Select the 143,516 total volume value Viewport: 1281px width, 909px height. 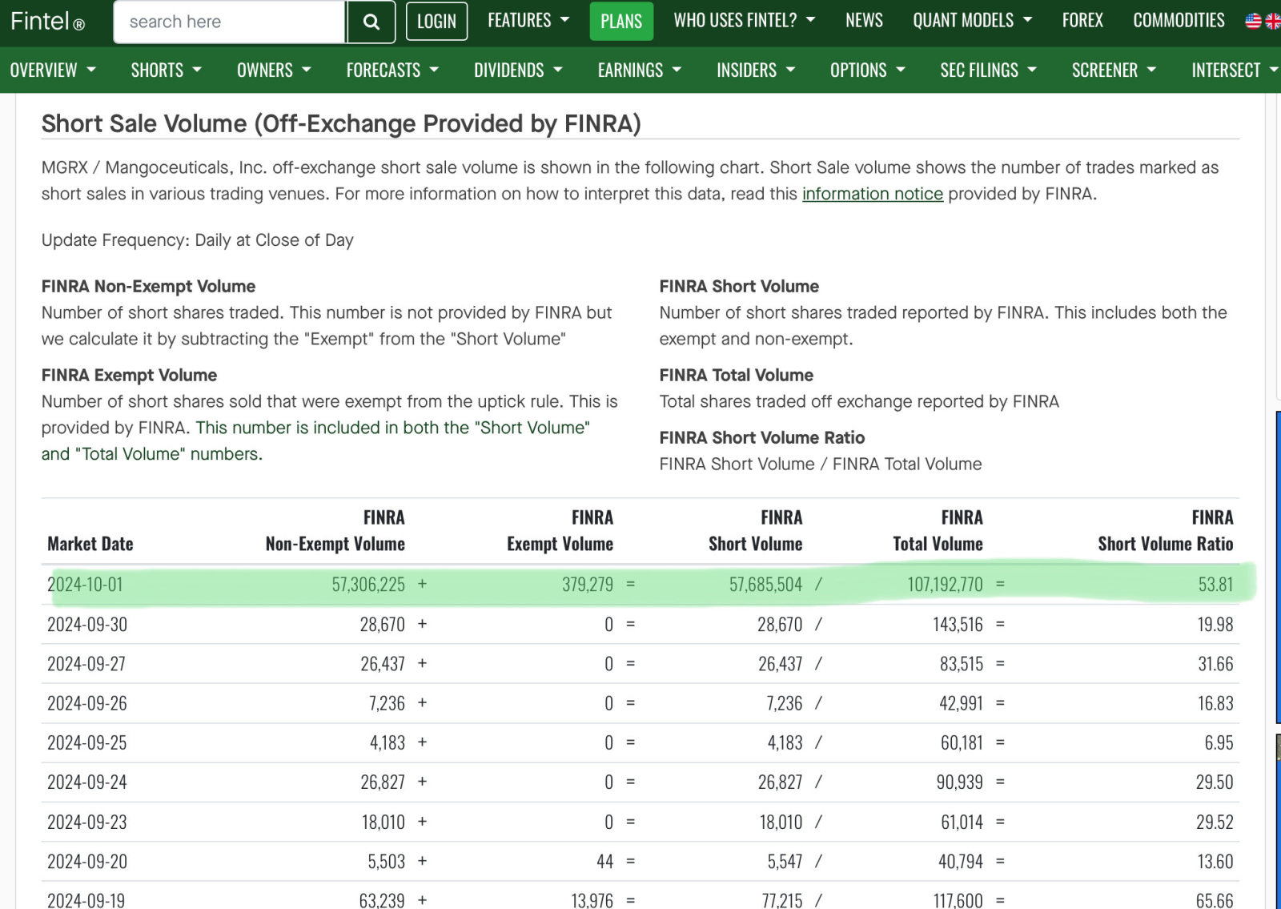958,624
